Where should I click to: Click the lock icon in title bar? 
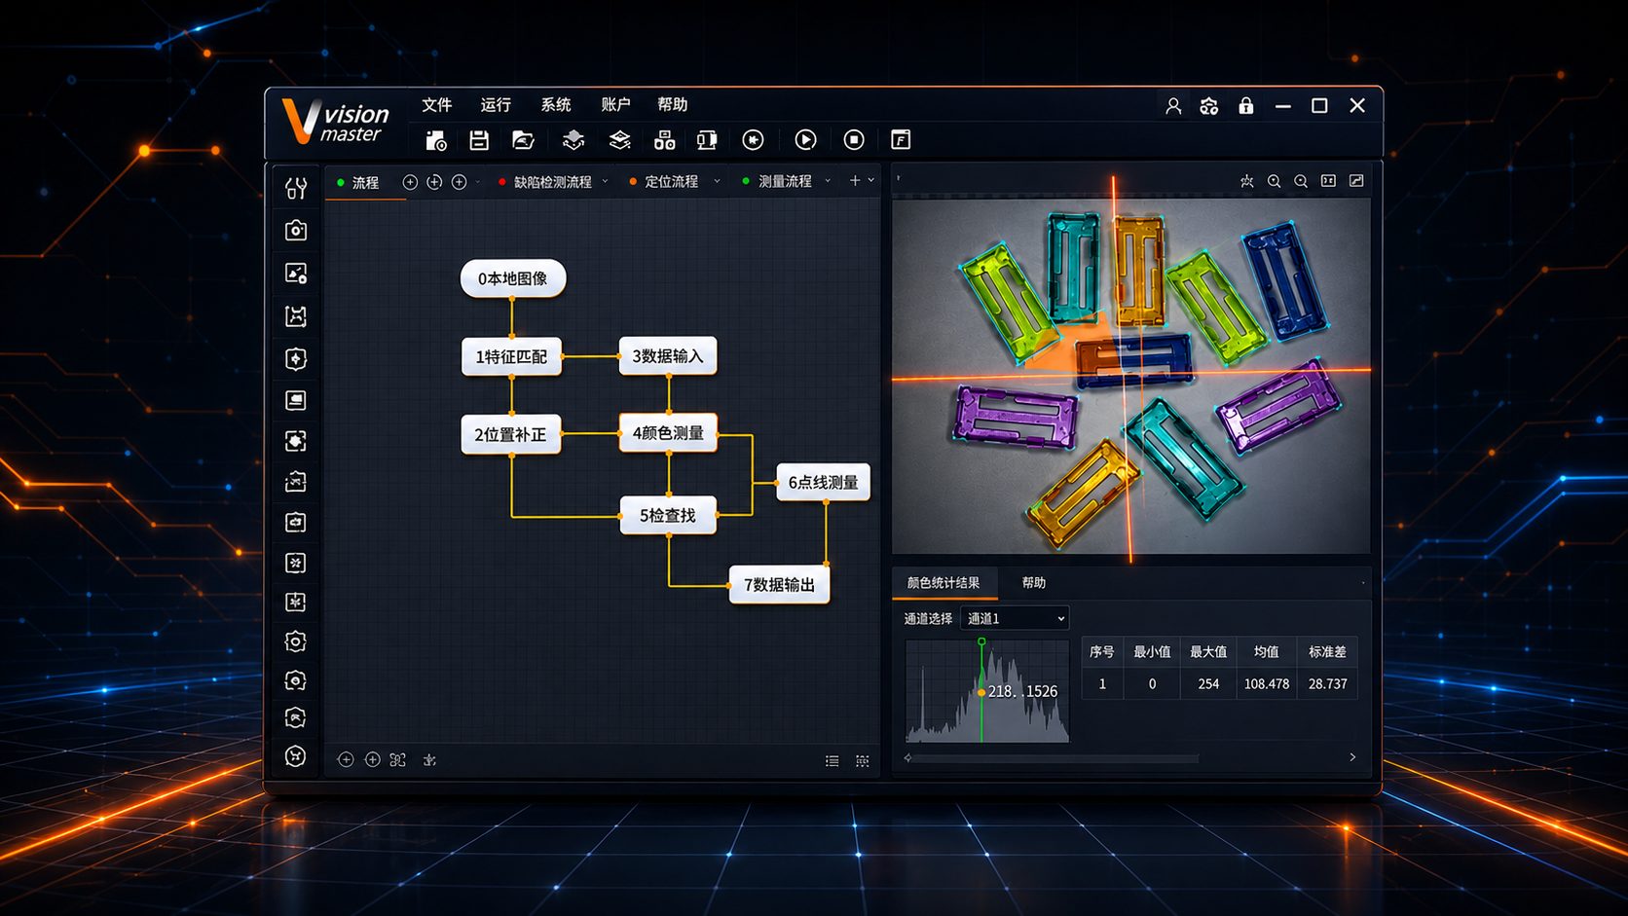pyautogui.click(x=1245, y=105)
